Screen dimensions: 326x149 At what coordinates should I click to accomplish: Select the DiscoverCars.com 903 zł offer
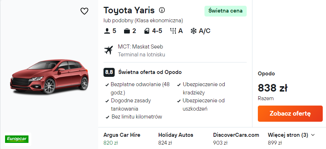[236, 139]
